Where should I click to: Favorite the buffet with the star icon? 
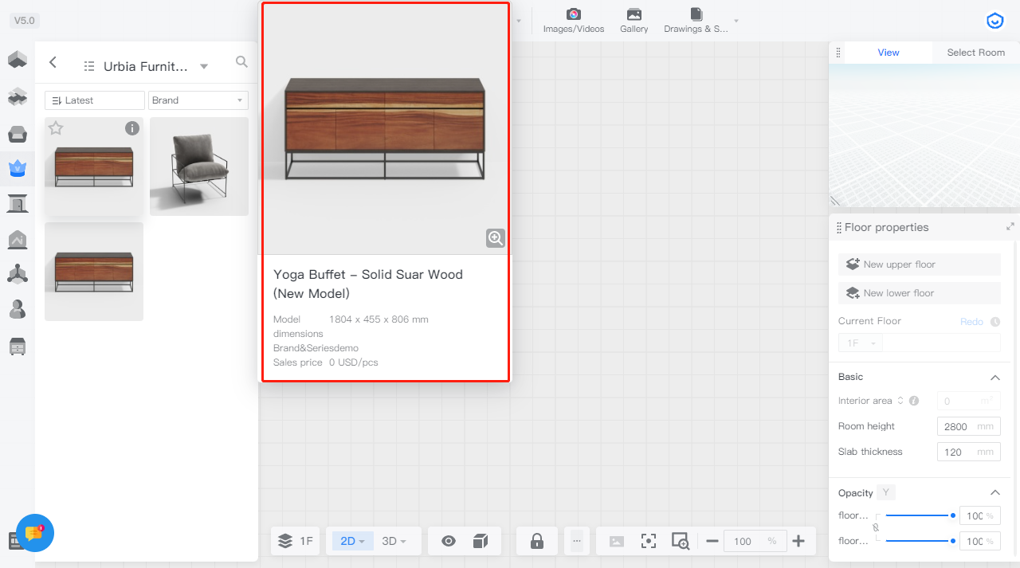[56, 128]
